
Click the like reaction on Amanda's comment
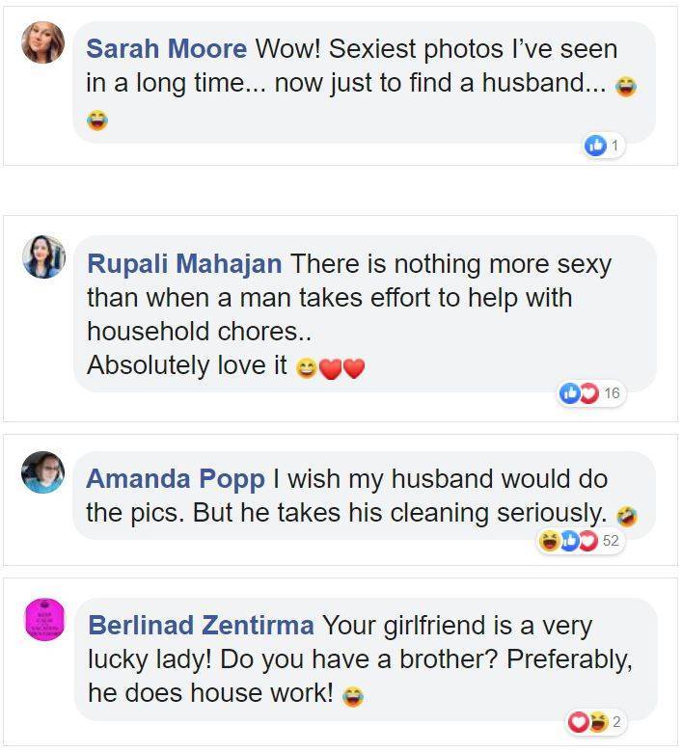569,541
